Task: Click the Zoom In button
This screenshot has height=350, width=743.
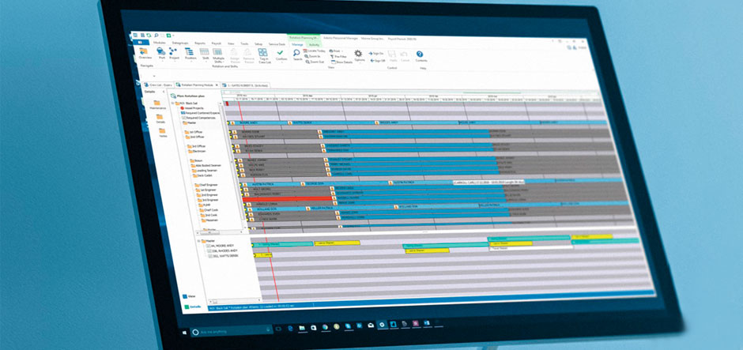Action: coord(317,57)
